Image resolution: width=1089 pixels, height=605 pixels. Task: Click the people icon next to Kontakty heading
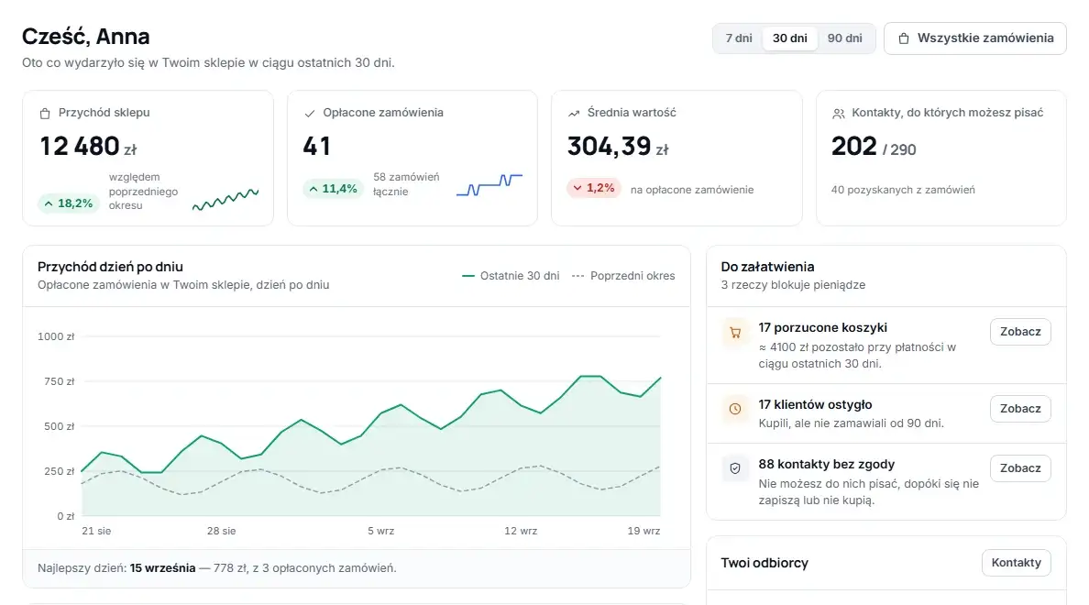coord(838,114)
